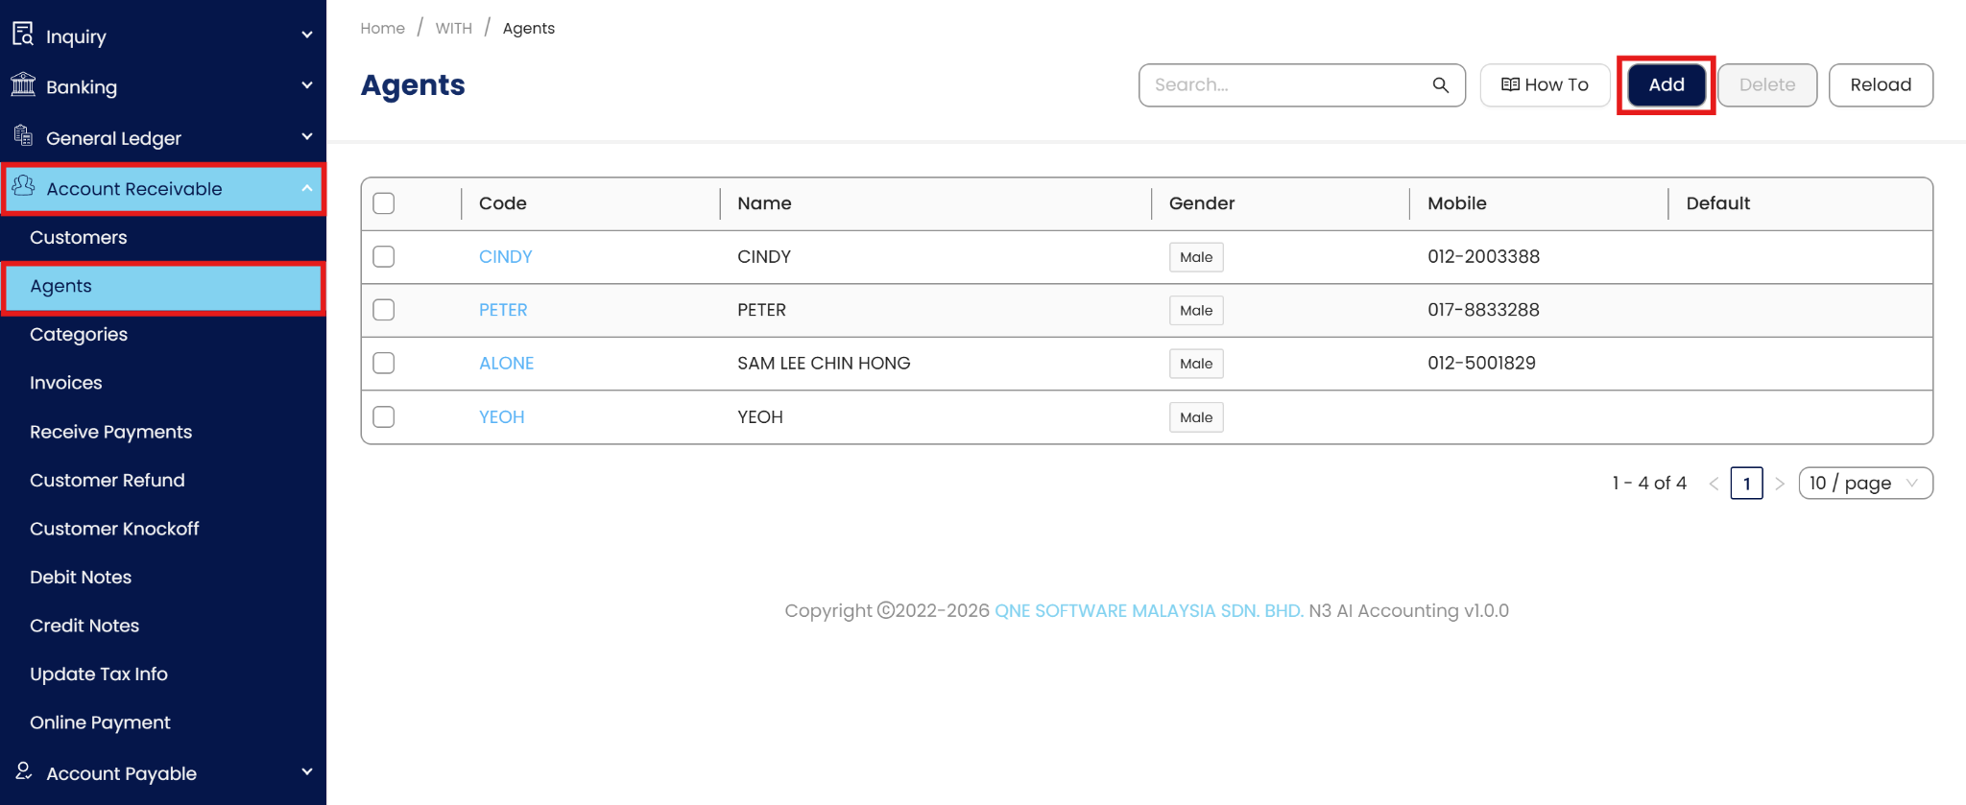This screenshot has width=1966, height=805.
Task: Open Receive Payments menu item
Action: (111, 432)
